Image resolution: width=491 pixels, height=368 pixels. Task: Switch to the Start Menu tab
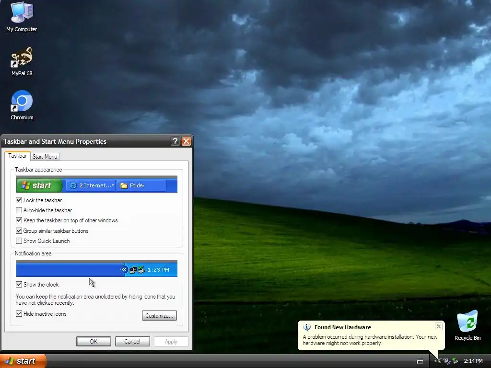[x=45, y=157]
